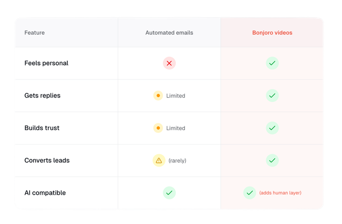Click the AI compatible row label
Image resolution: width=342 pixels, height=224 pixels.
(x=45, y=193)
